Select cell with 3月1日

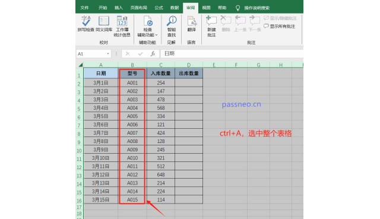(x=101, y=83)
